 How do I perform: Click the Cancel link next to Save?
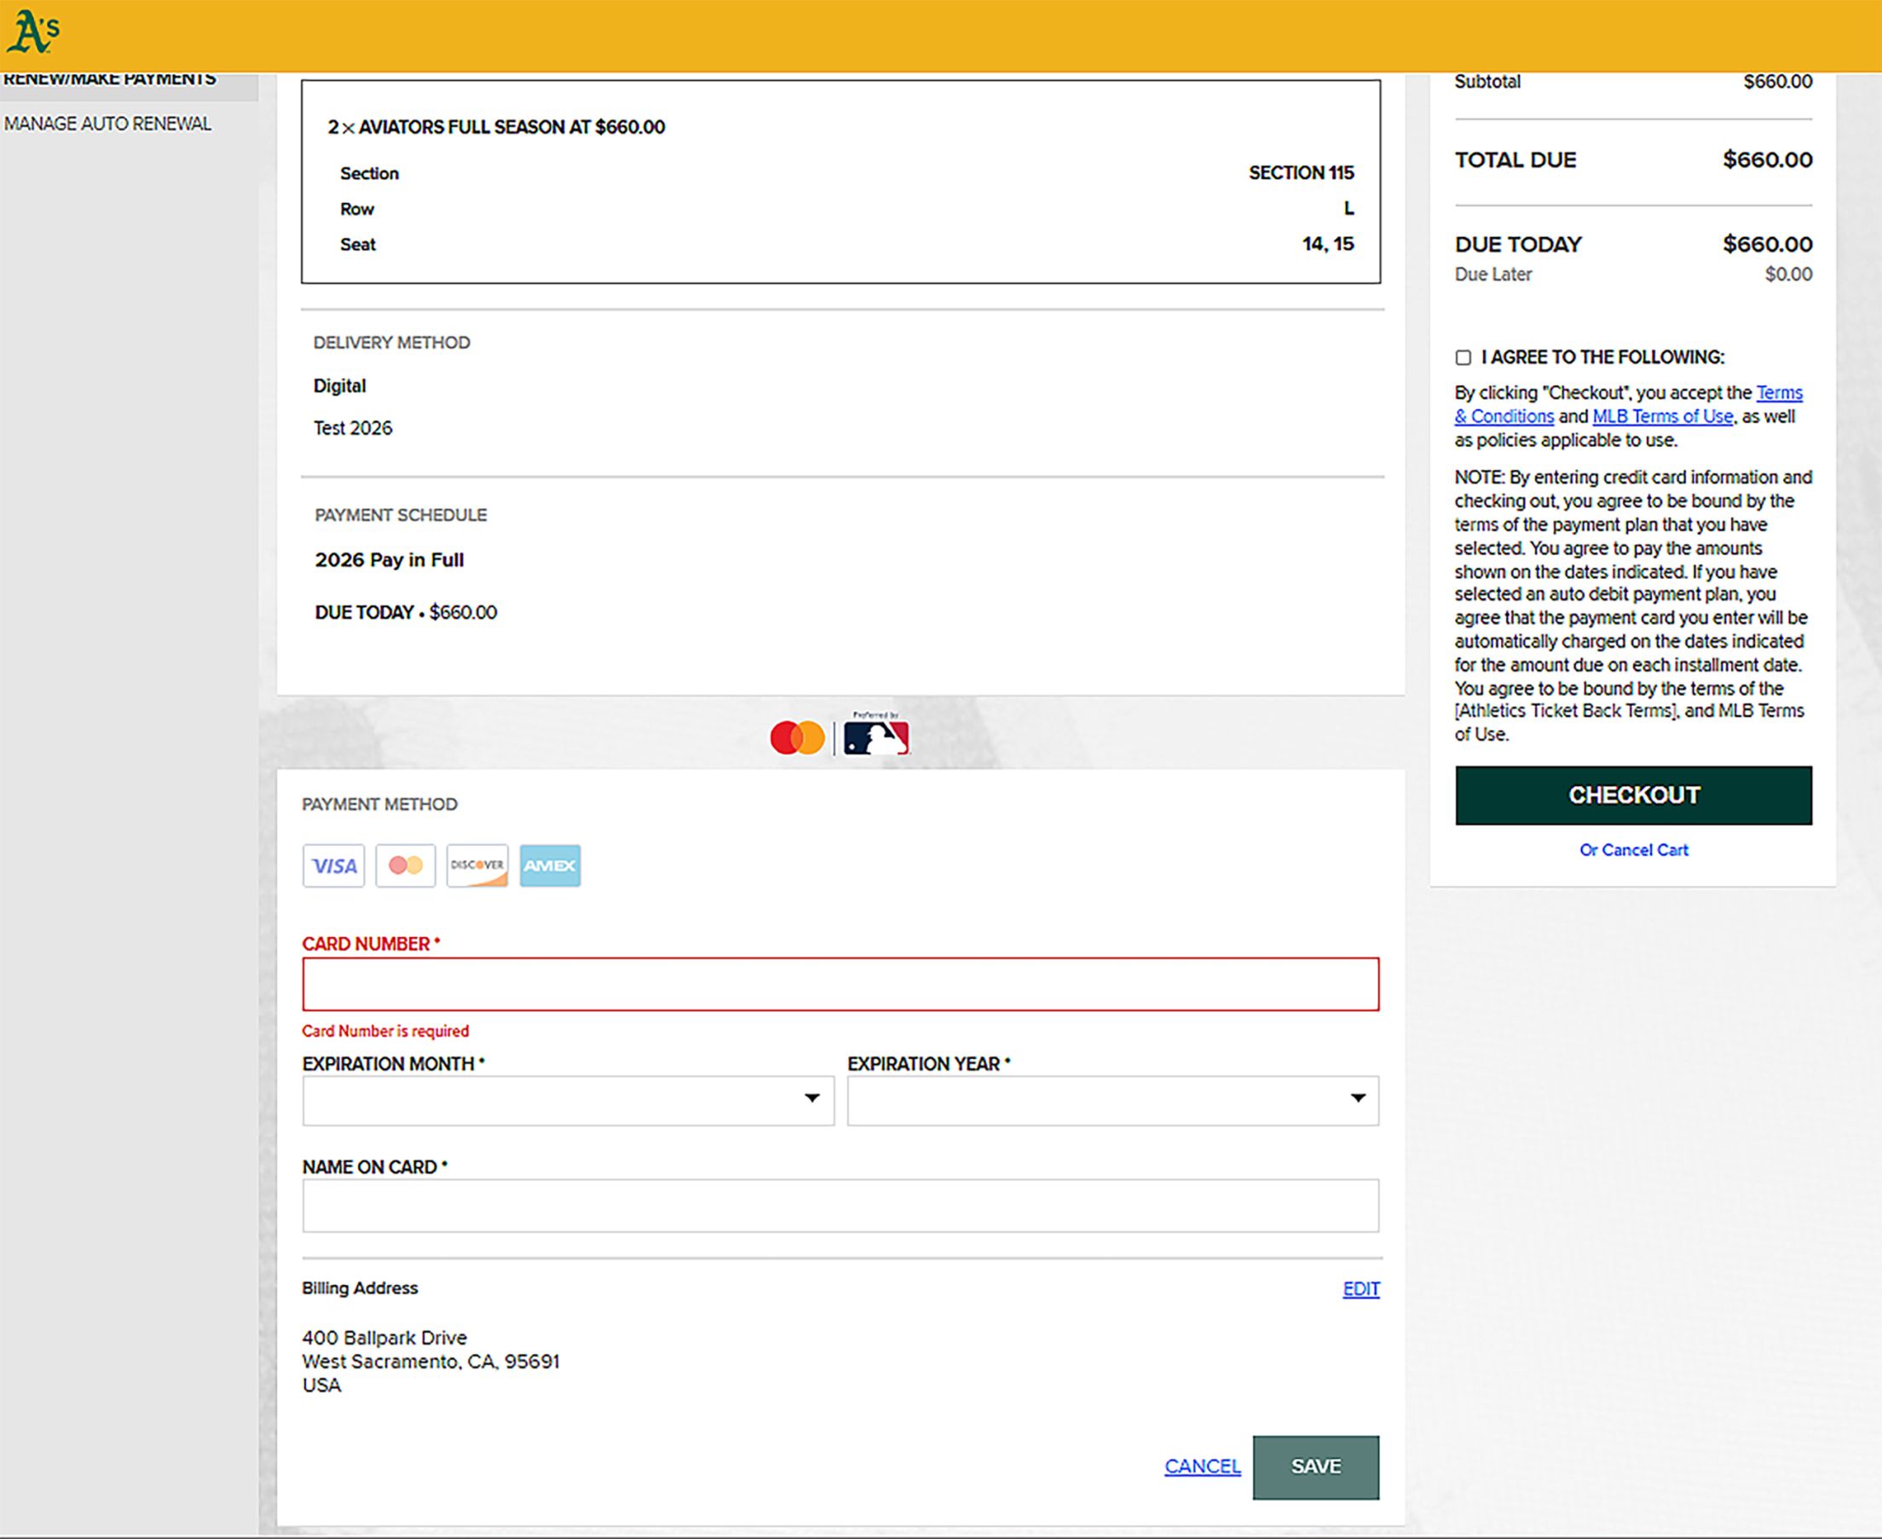tap(1202, 1467)
